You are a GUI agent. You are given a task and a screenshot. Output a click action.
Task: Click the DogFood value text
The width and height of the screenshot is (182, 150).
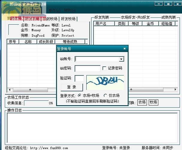tap(38, 35)
